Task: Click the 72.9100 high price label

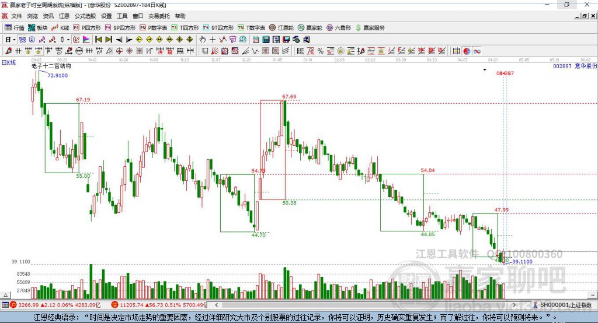Action: tap(58, 75)
